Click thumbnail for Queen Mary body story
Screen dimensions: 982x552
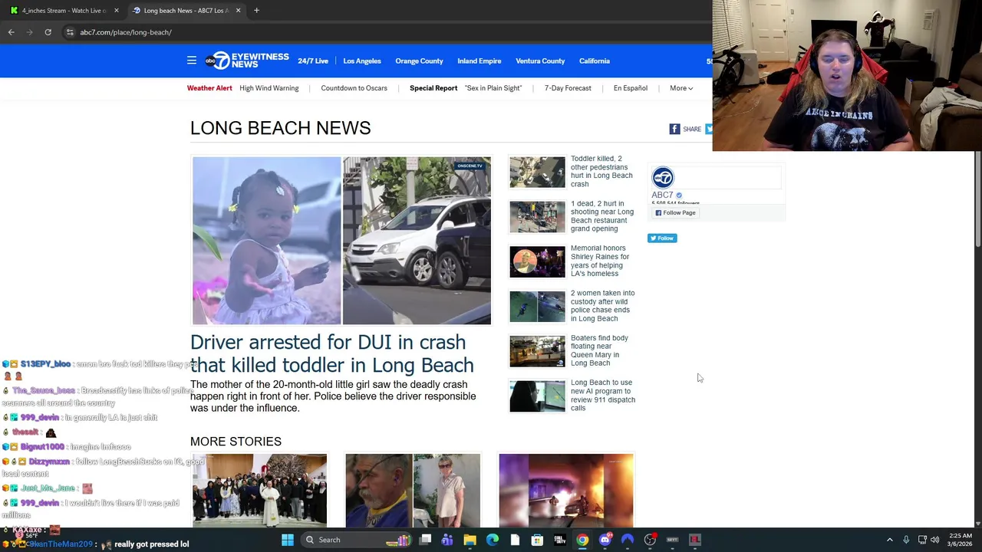(537, 351)
